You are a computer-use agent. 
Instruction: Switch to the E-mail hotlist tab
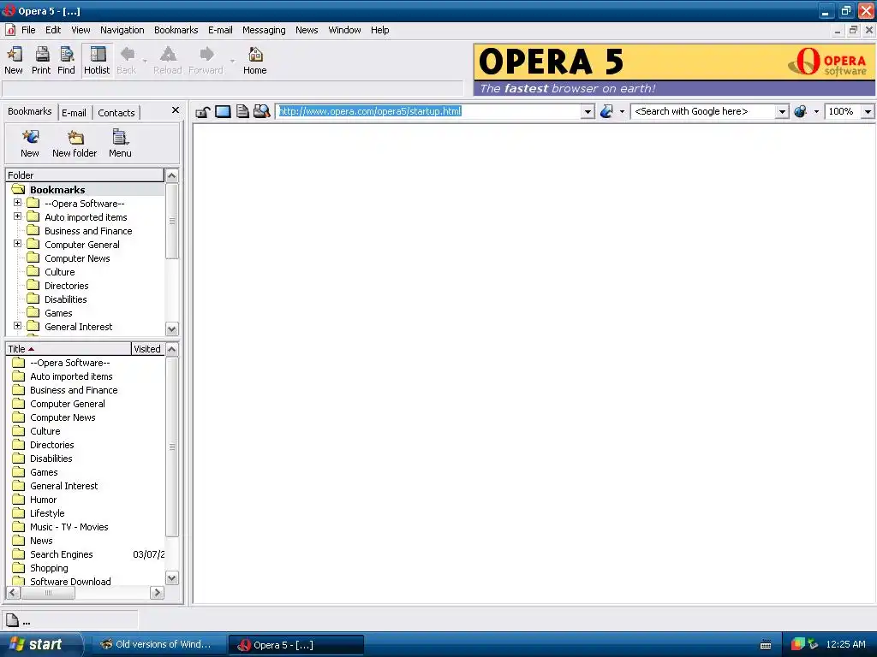coord(74,113)
